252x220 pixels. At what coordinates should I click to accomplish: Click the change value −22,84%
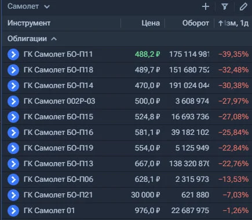[x=233, y=148]
